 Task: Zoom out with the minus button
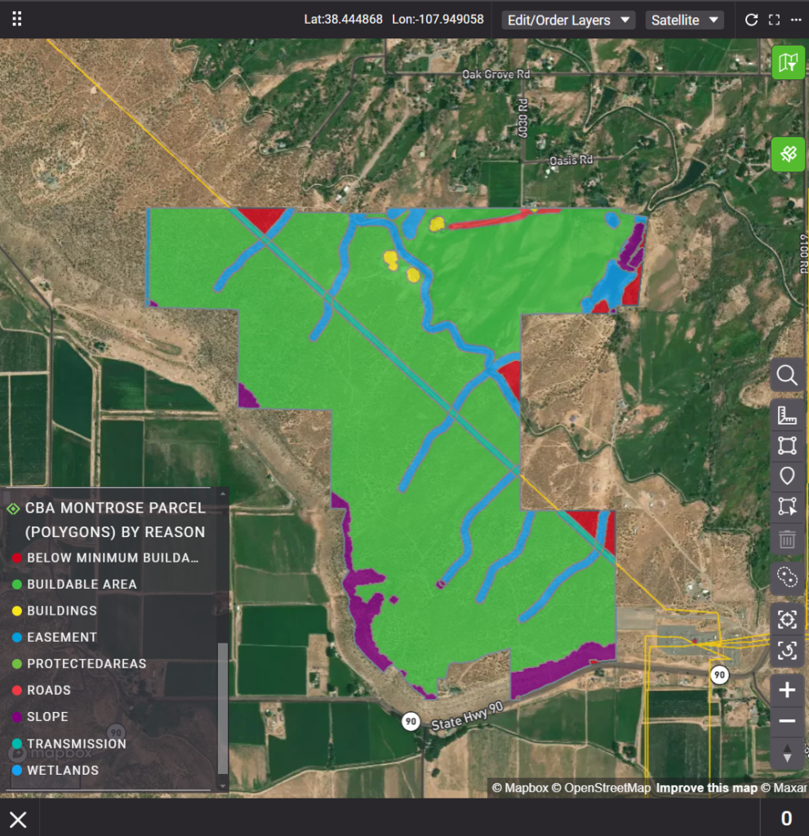[787, 721]
